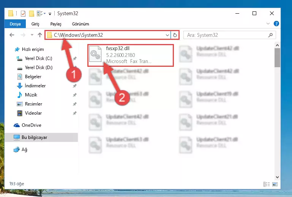Click the address bar path C:\Windows\System32

click(78, 35)
